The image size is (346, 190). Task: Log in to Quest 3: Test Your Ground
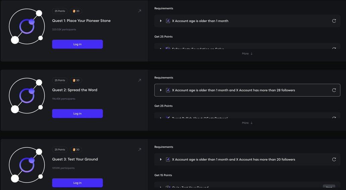coord(77,183)
